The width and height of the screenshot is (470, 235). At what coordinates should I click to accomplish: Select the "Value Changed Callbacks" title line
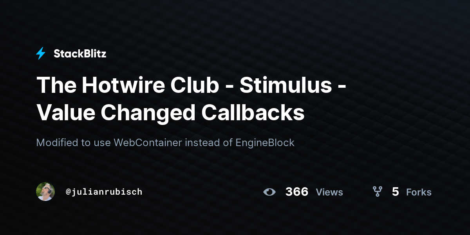click(170, 112)
